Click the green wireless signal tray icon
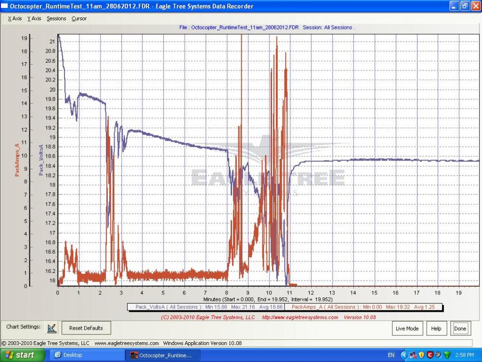This screenshot has width=482, height=362. pyautogui.click(x=447, y=355)
